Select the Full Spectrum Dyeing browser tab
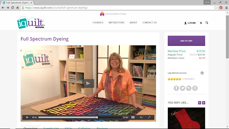The width and height of the screenshot is (229, 129). point(18,3)
